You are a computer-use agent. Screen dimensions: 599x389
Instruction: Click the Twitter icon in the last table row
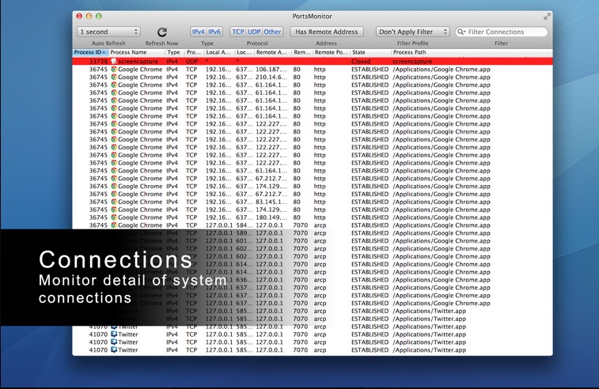tap(114, 350)
